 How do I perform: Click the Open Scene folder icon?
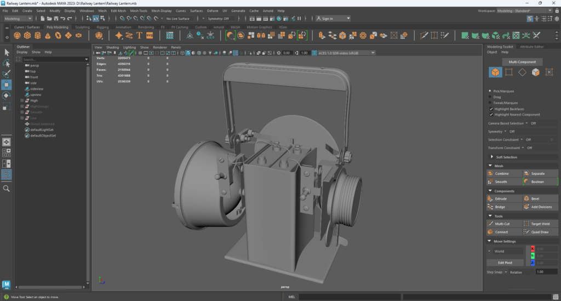pyautogui.click(x=49, y=19)
